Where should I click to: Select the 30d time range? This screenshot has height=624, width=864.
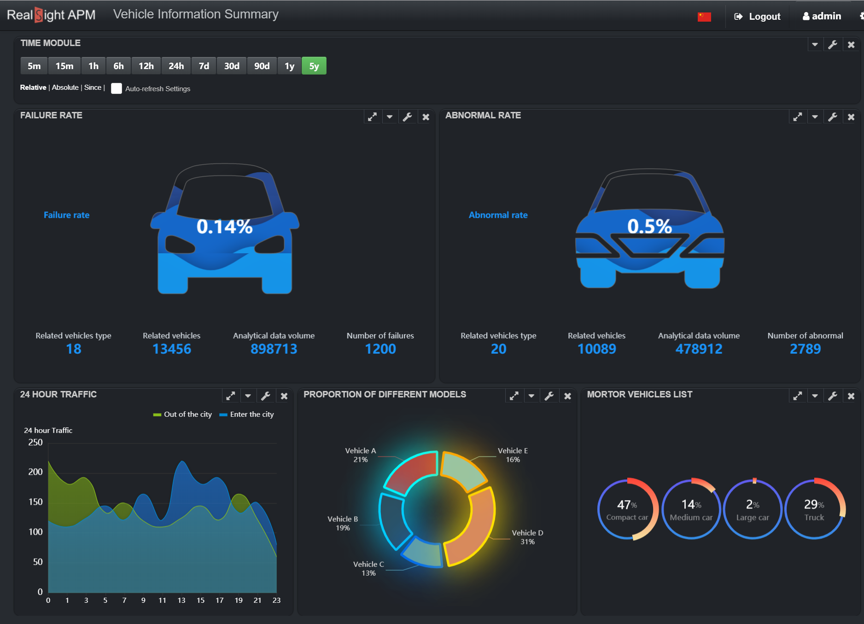[x=232, y=66]
